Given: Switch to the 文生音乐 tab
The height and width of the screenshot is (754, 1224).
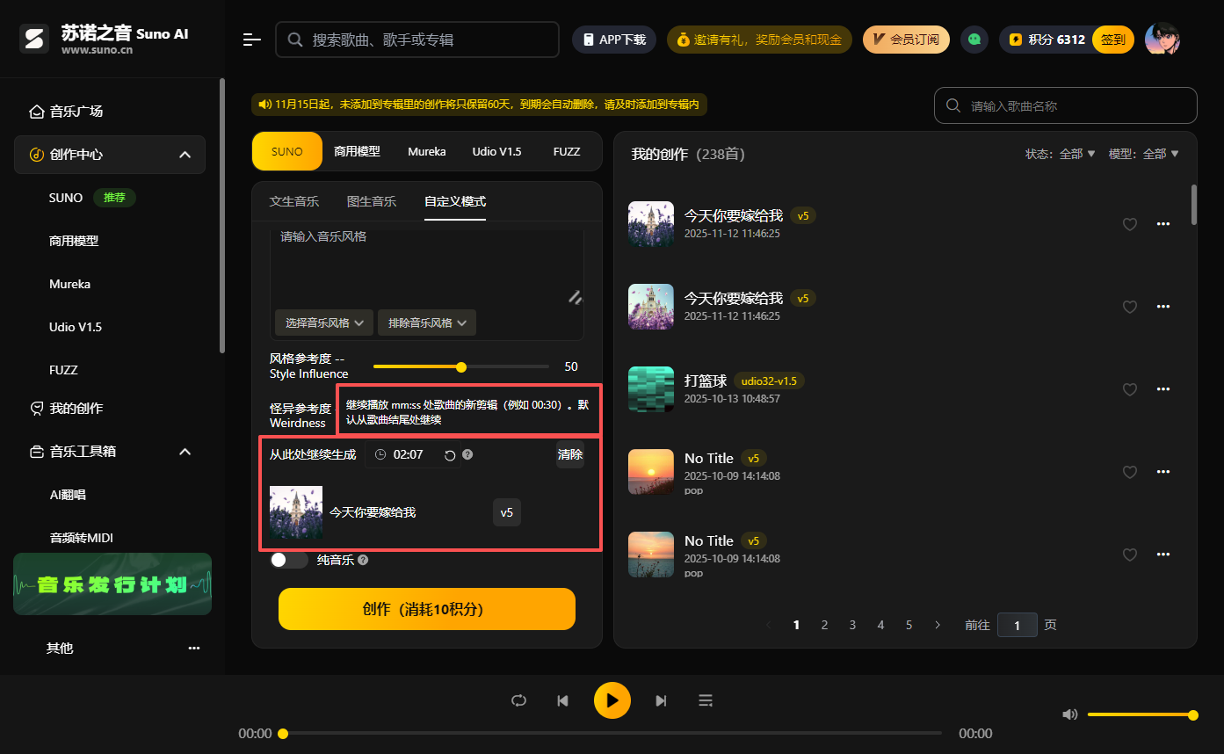Looking at the screenshot, I should tap(294, 201).
